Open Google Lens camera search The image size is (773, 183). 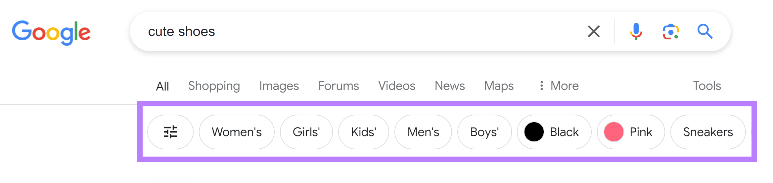pyautogui.click(x=671, y=32)
